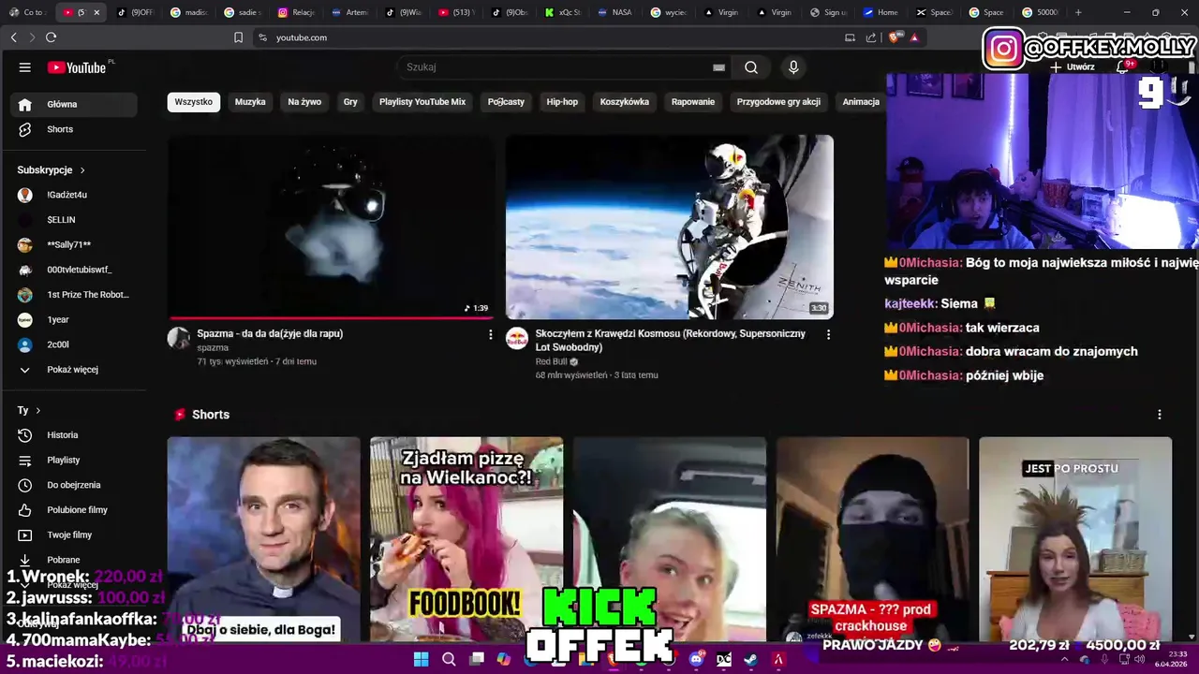Open Twoje filmy in the sidebar

point(73,535)
